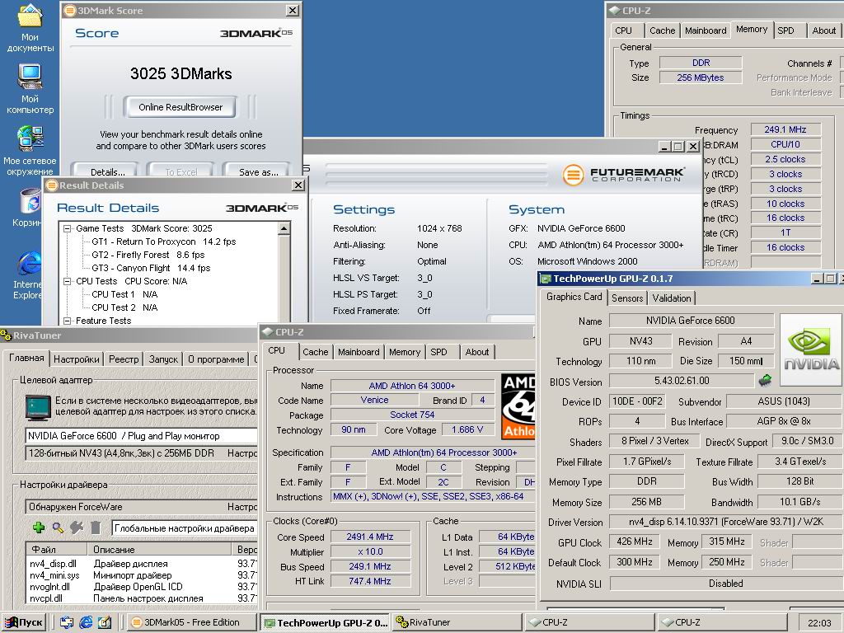Click the Details... button in 3DMark Score
844x633 pixels.
tap(108, 171)
